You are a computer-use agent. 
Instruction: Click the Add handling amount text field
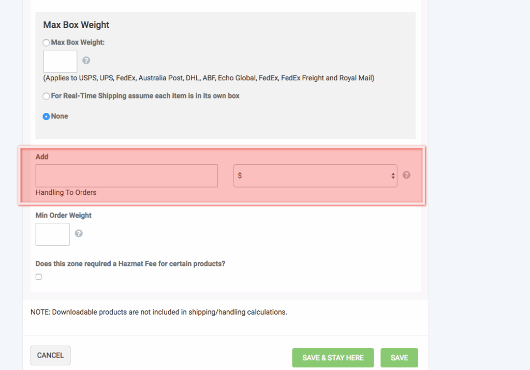click(x=127, y=176)
